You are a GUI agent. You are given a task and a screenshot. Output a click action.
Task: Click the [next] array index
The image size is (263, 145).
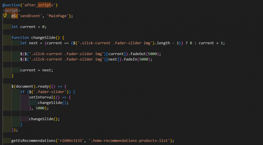click(x=113, y=59)
